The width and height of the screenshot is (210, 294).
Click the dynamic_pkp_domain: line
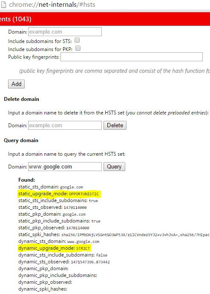[x=43, y=269]
